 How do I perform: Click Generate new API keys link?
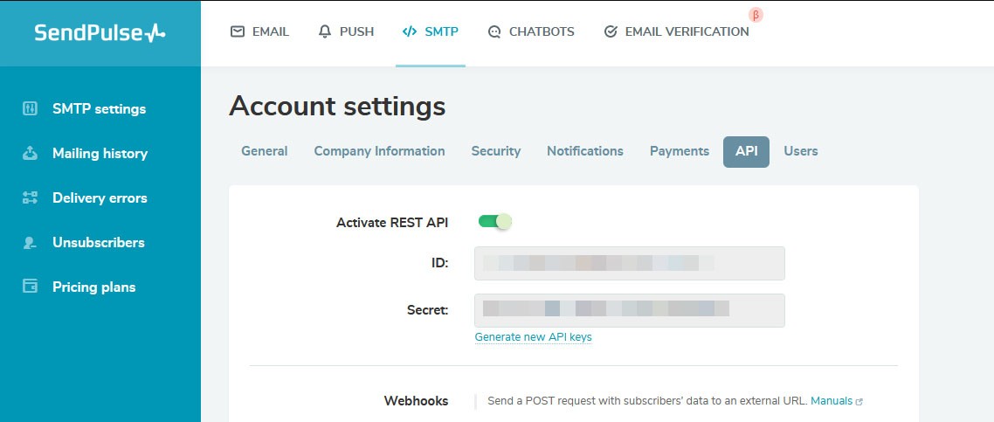(533, 337)
